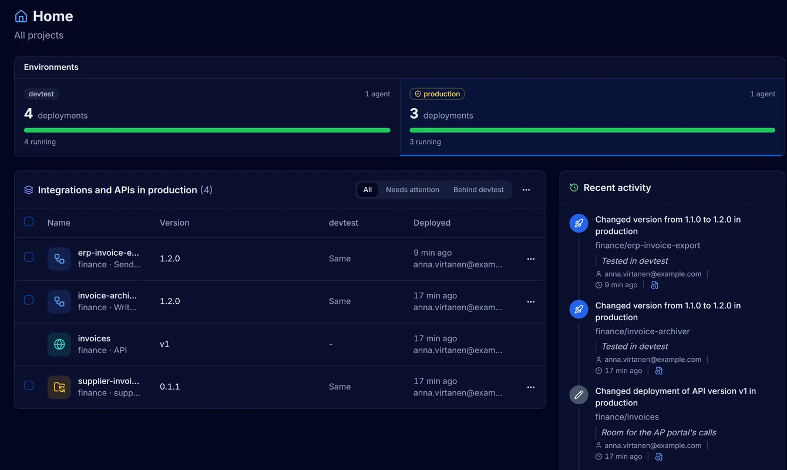The image size is (787, 470).
Task: Click the Recent activity history icon
Action: tap(574, 187)
